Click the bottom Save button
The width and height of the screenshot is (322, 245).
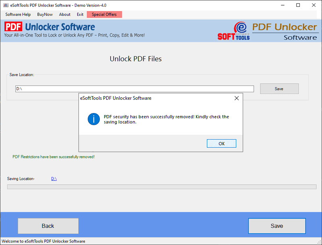[277, 226]
